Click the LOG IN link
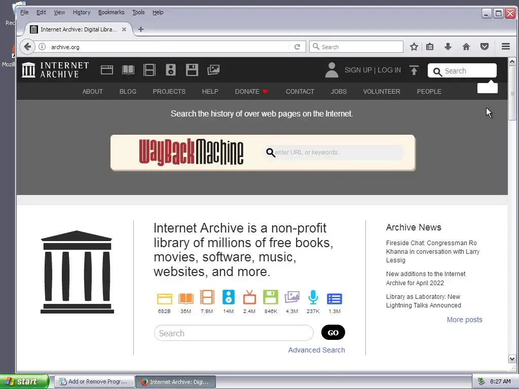Screen dimensions: 519x389 [x=389, y=70]
